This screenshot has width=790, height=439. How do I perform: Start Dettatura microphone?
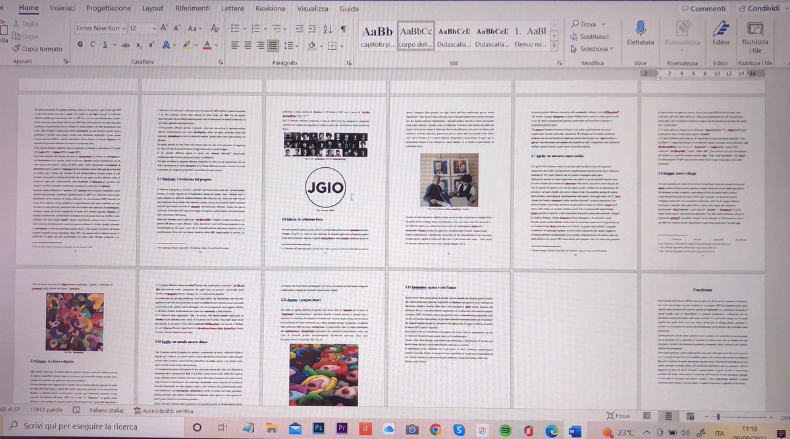[640, 34]
